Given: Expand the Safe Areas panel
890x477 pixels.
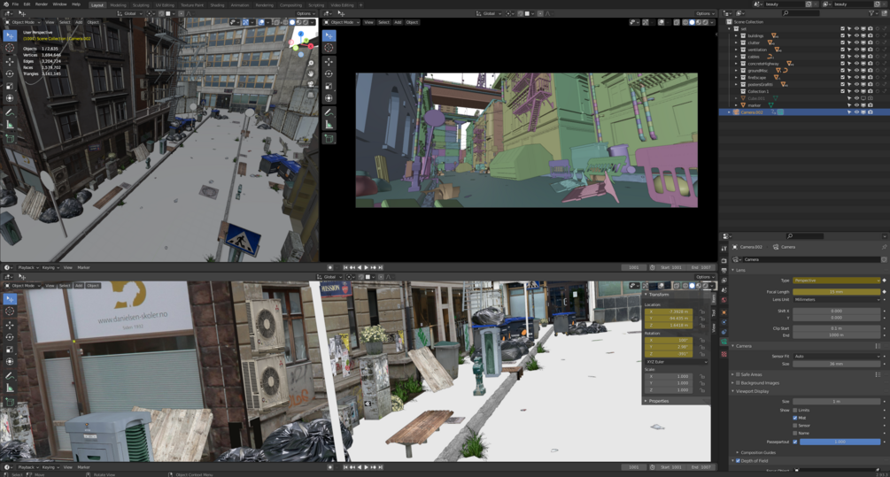Looking at the screenshot, I should (732, 374).
